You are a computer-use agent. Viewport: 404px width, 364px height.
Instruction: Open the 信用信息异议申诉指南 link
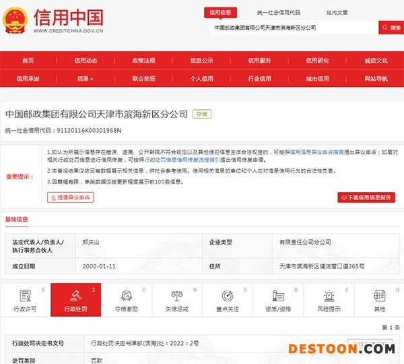[x=317, y=152]
